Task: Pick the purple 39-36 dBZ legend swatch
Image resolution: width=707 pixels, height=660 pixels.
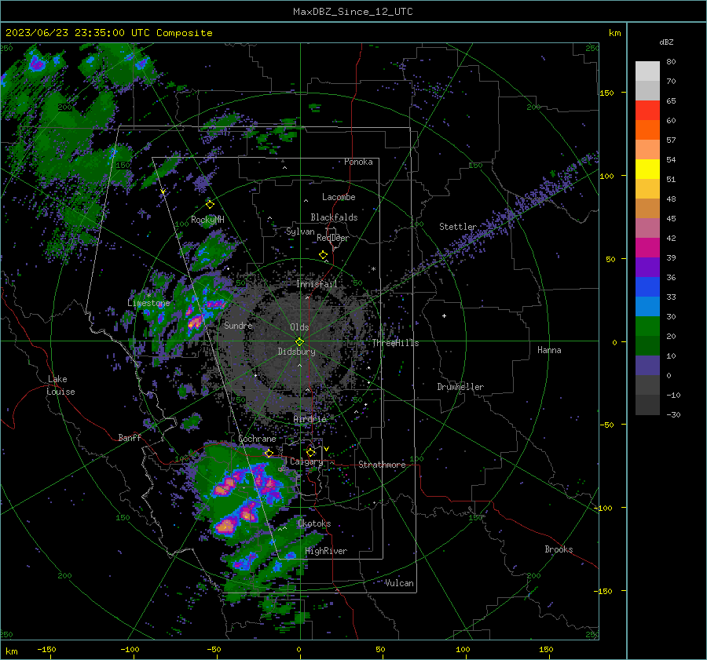Action: click(647, 267)
